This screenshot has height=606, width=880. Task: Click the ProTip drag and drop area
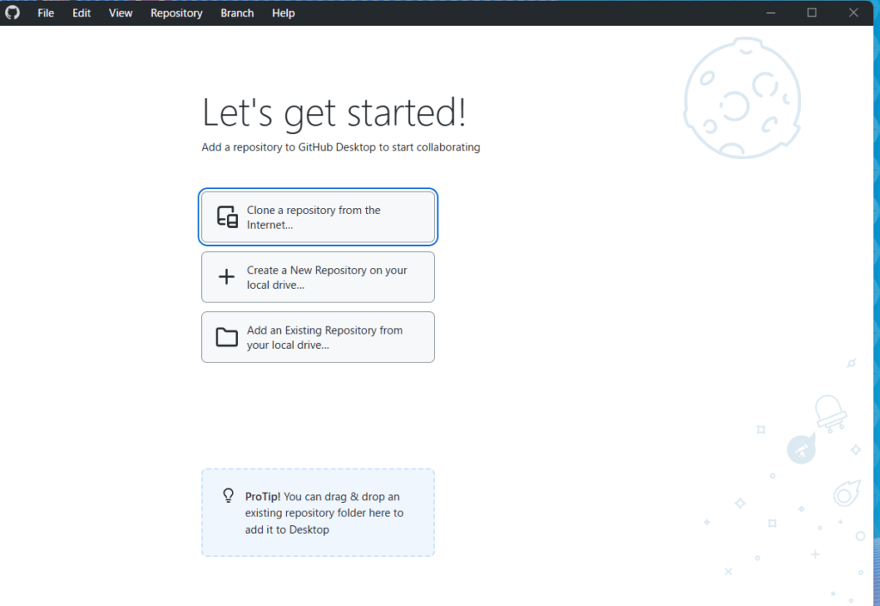[318, 512]
